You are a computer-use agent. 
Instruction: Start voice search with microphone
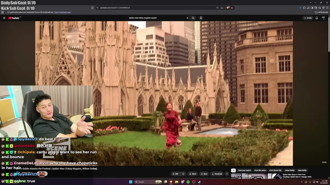(201, 18)
